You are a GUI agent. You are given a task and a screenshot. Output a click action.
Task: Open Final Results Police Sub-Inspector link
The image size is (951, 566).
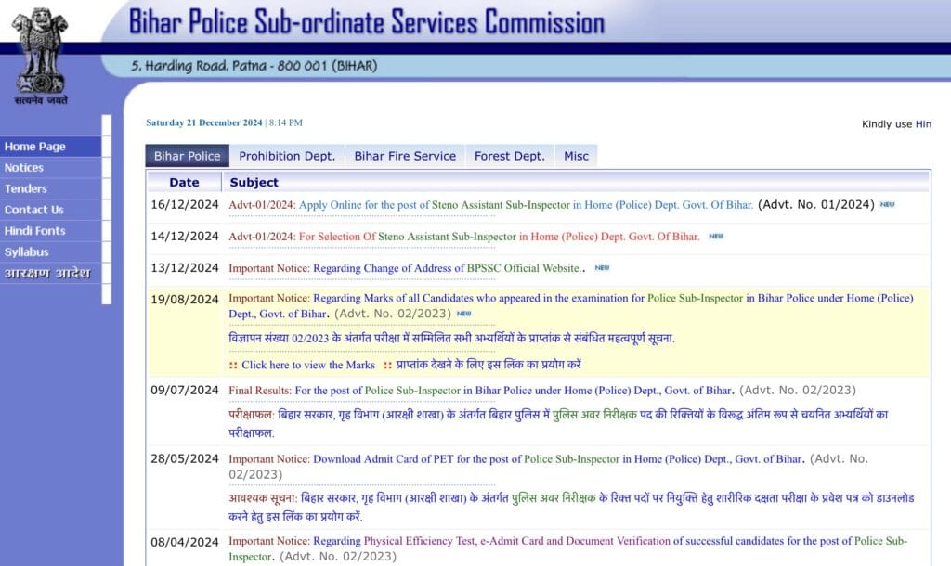click(481, 391)
